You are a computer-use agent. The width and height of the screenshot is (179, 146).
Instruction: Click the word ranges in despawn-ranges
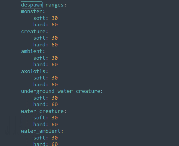(53, 5)
